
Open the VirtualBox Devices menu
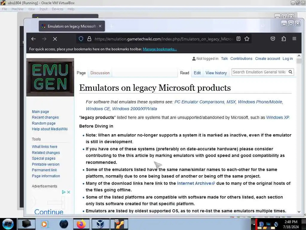tap(58, 9)
